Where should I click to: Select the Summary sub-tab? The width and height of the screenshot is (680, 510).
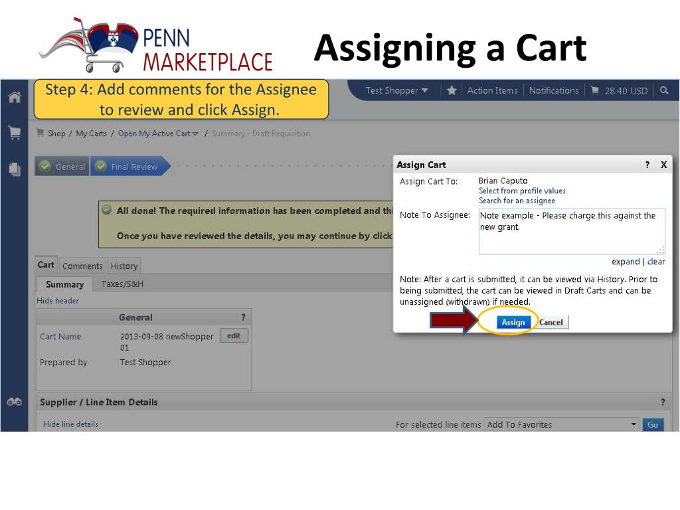64,284
